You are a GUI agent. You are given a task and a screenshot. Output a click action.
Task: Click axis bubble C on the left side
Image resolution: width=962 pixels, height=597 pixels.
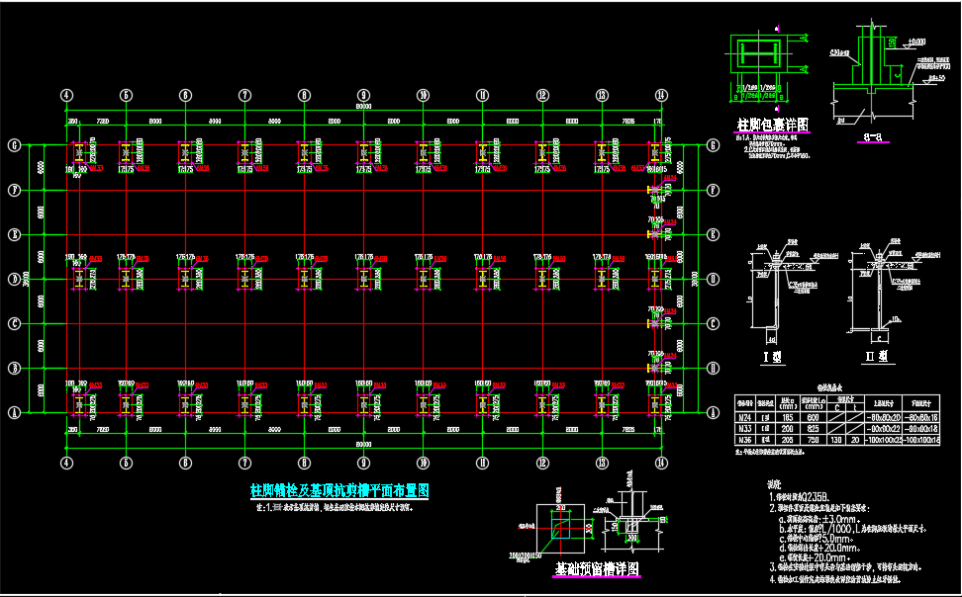[x=14, y=323]
